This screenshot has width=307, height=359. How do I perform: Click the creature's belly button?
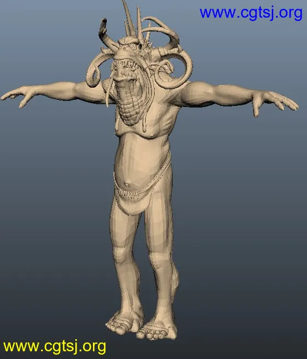point(127,184)
